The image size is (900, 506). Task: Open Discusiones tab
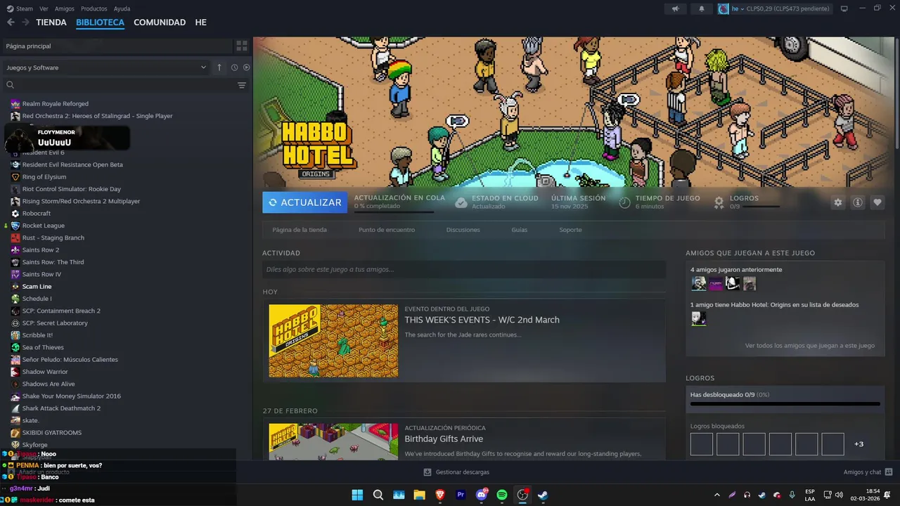463,230
